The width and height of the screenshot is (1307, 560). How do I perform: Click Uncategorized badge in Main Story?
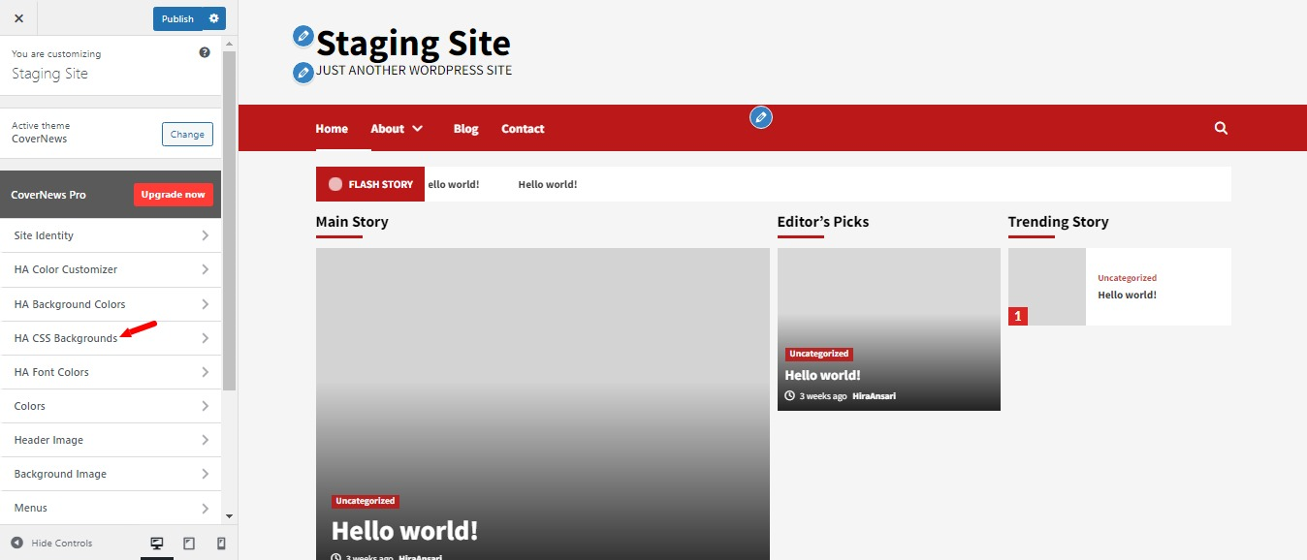click(366, 501)
